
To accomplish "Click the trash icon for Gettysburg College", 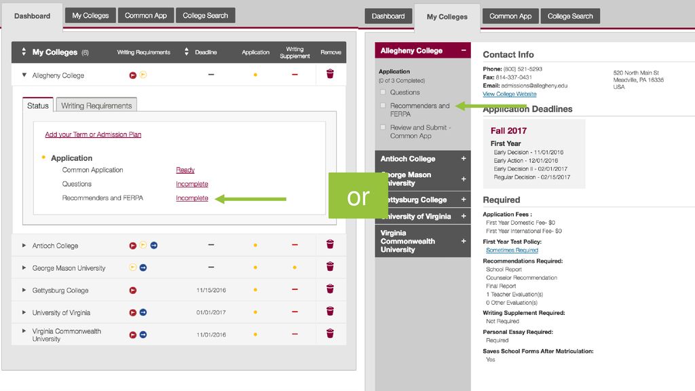I will pyautogui.click(x=330, y=289).
